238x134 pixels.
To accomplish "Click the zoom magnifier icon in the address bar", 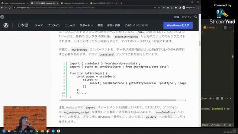I will (x=155, y=7).
